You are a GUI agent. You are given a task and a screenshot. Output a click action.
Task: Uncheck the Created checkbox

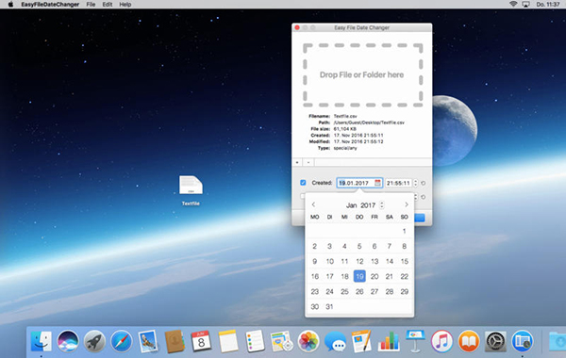click(x=303, y=183)
